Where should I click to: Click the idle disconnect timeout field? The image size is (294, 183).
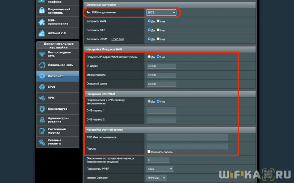coord(158,160)
